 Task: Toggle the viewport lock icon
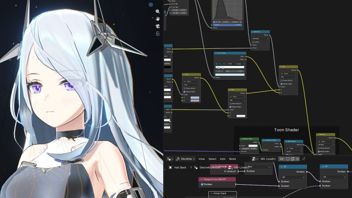point(157,34)
